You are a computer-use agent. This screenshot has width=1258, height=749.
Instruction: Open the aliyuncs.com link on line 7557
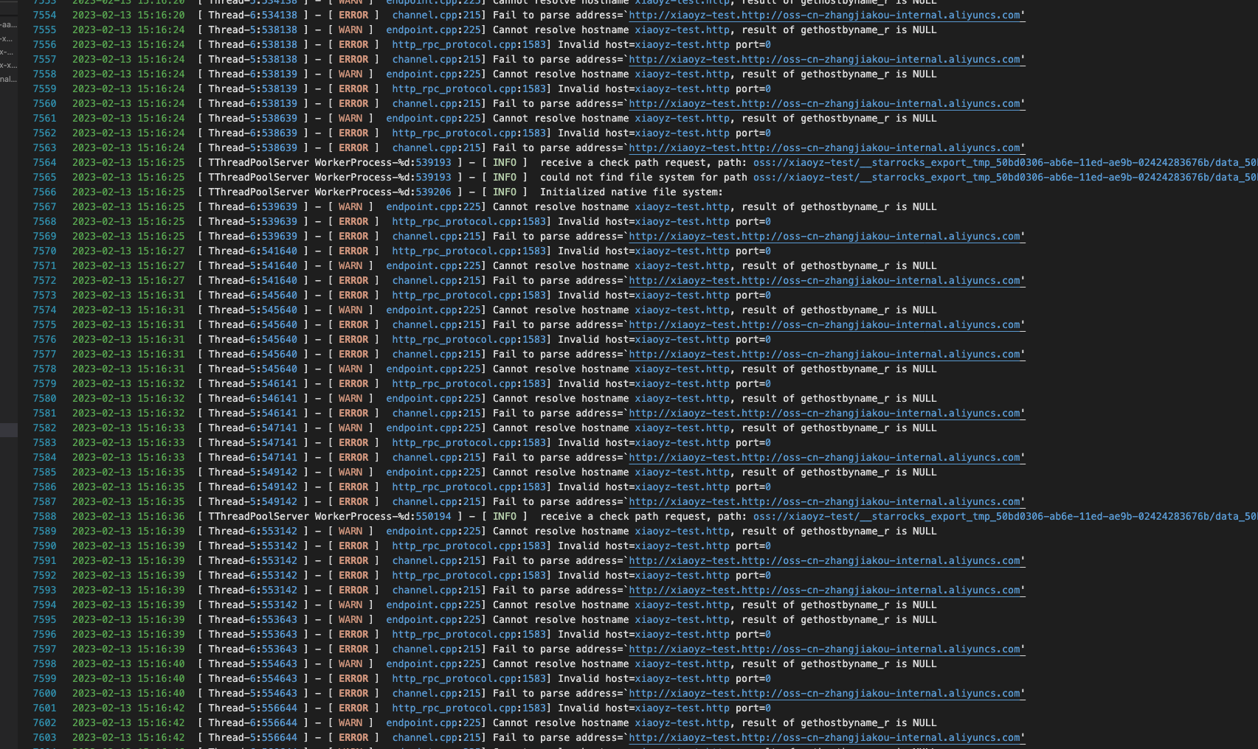826,59
